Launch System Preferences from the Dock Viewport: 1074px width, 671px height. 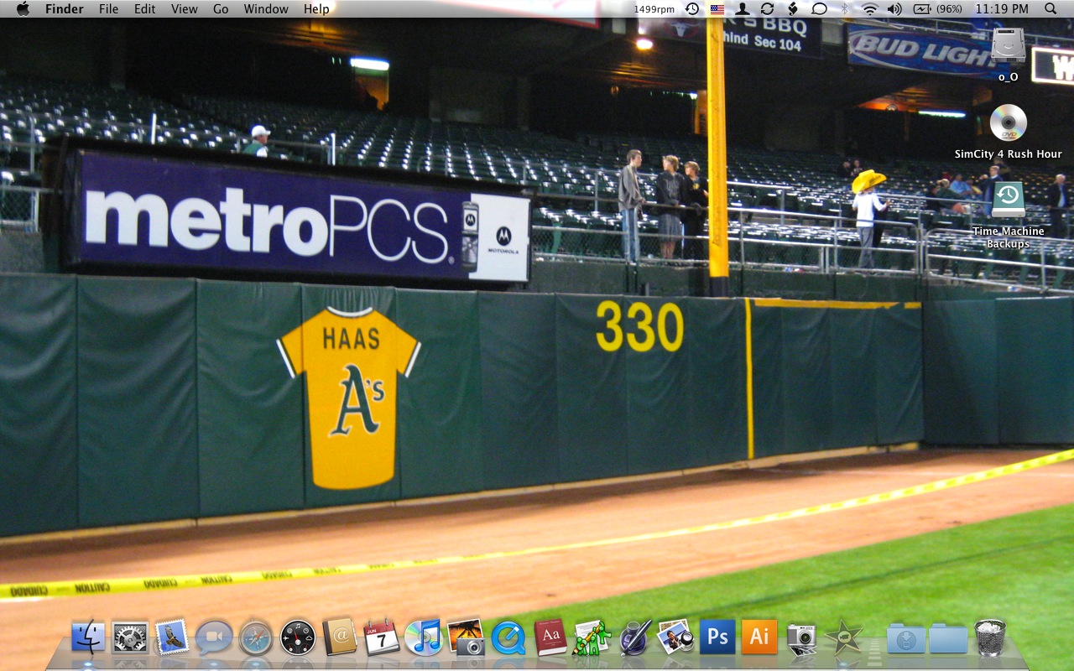coord(130,637)
